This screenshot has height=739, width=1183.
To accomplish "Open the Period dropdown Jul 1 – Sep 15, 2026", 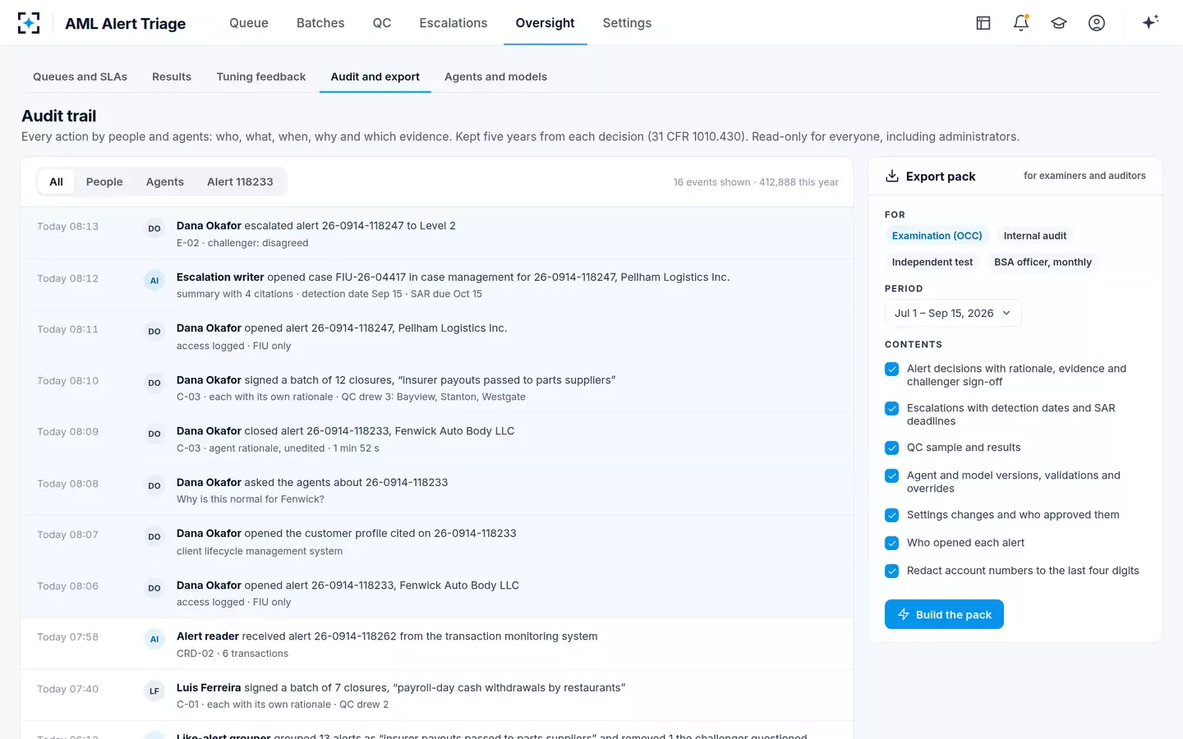I will coord(953,313).
